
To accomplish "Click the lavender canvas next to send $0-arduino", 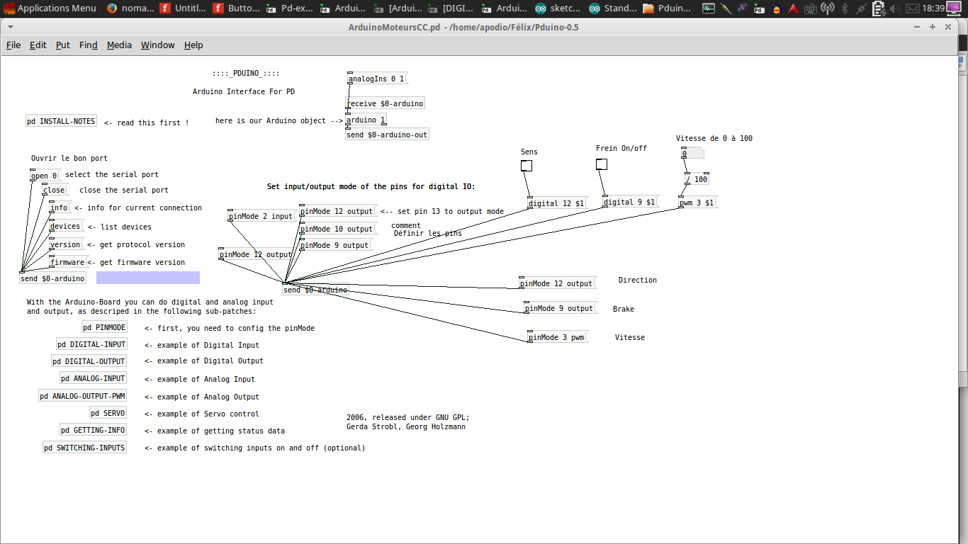I will [147, 278].
